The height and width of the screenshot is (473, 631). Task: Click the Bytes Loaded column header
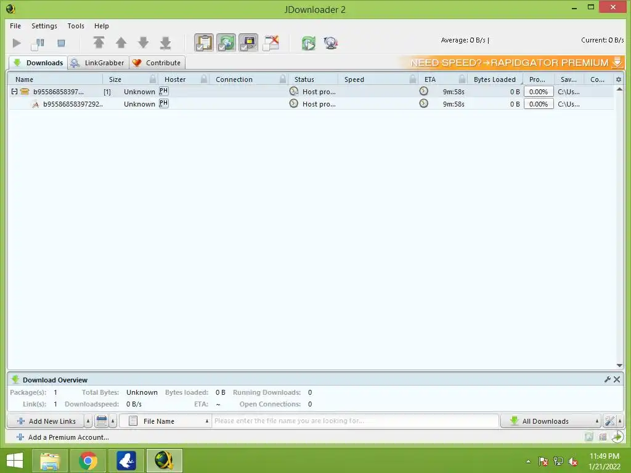click(x=495, y=79)
